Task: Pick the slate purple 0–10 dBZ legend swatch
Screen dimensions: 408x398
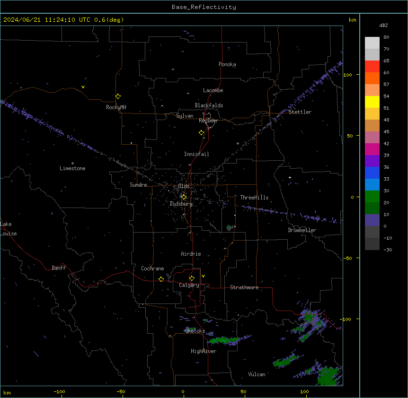Action: coord(372,220)
